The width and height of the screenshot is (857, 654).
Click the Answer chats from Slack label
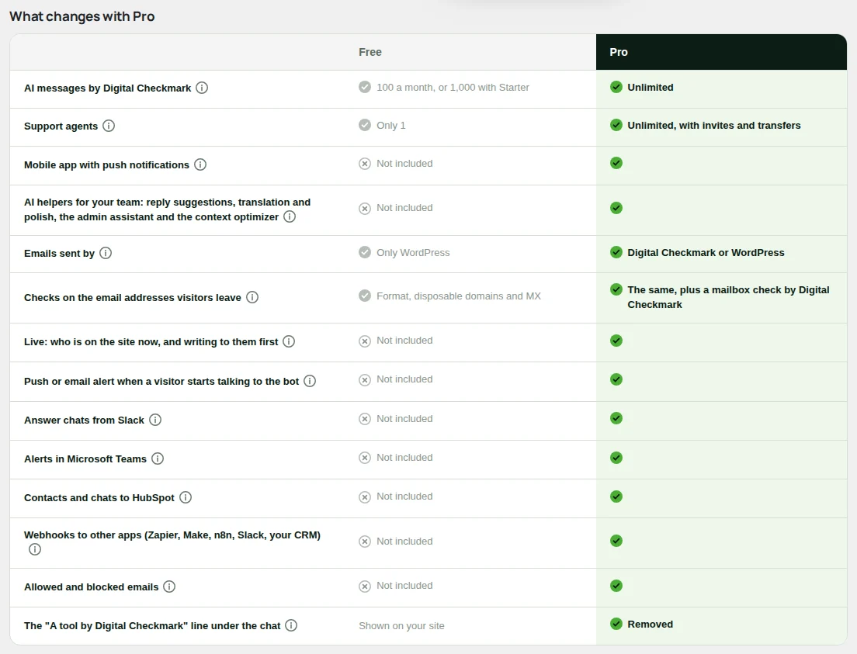[84, 420]
